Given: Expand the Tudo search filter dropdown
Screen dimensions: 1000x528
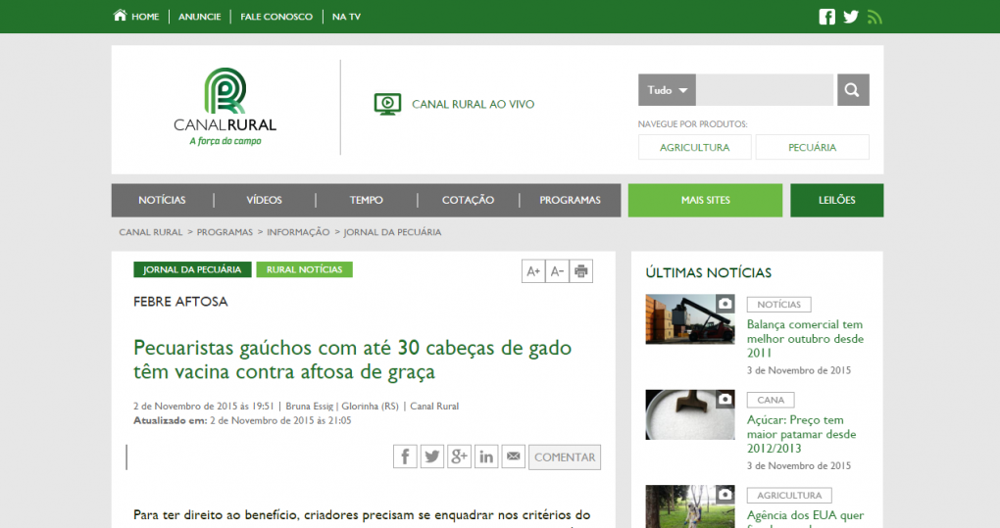Looking at the screenshot, I should tap(667, 90).
